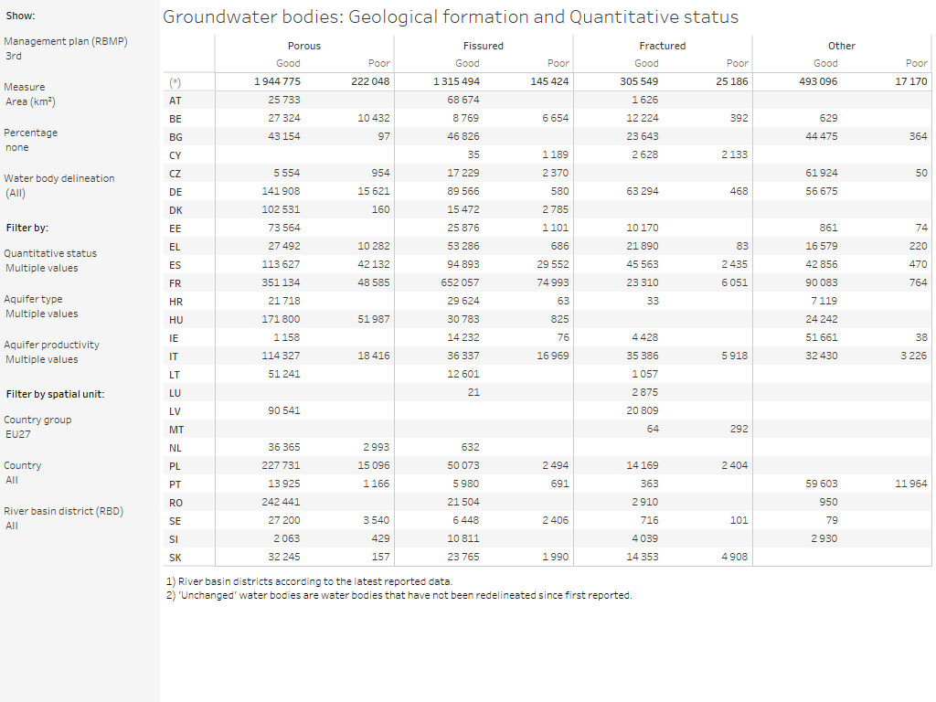Click CZ Other Good cell 61 924

[822, 173]
